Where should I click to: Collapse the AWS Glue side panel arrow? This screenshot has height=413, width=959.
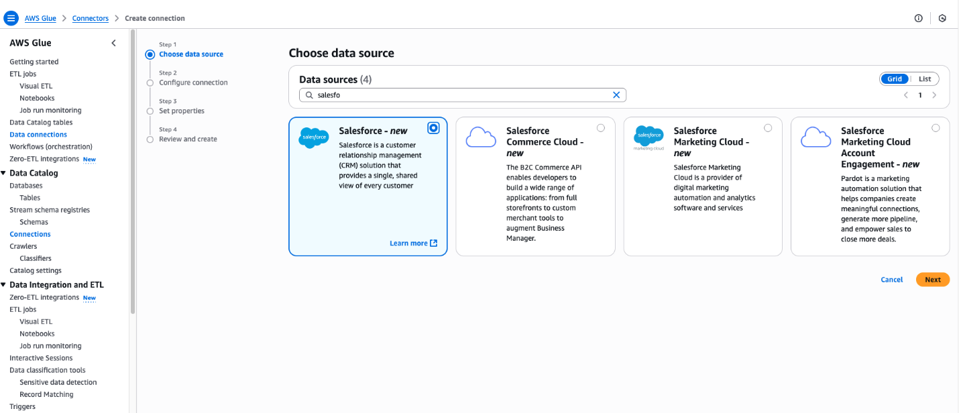coord(113,43)
